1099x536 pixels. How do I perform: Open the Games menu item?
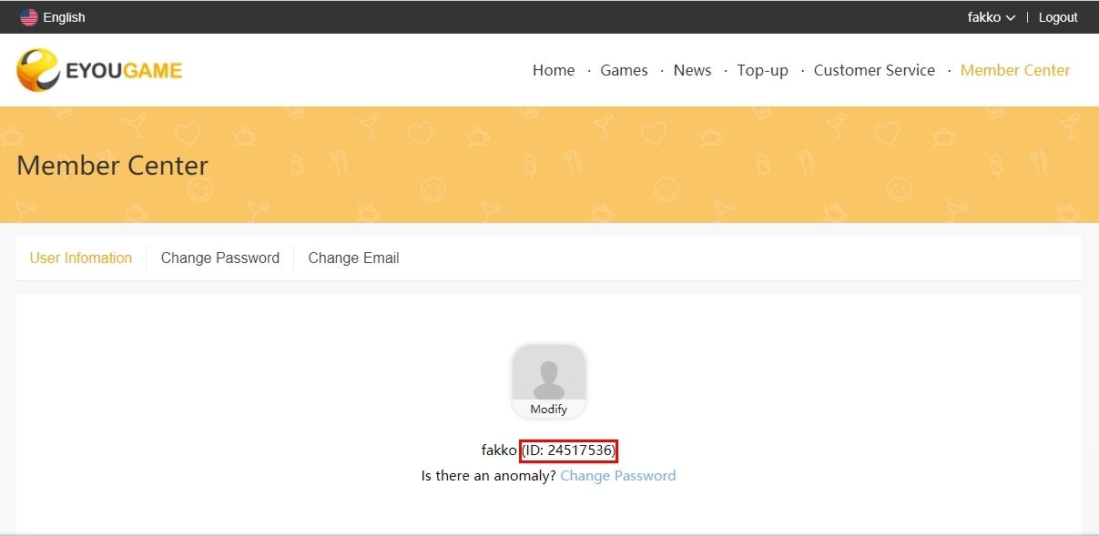click(624, 70)
